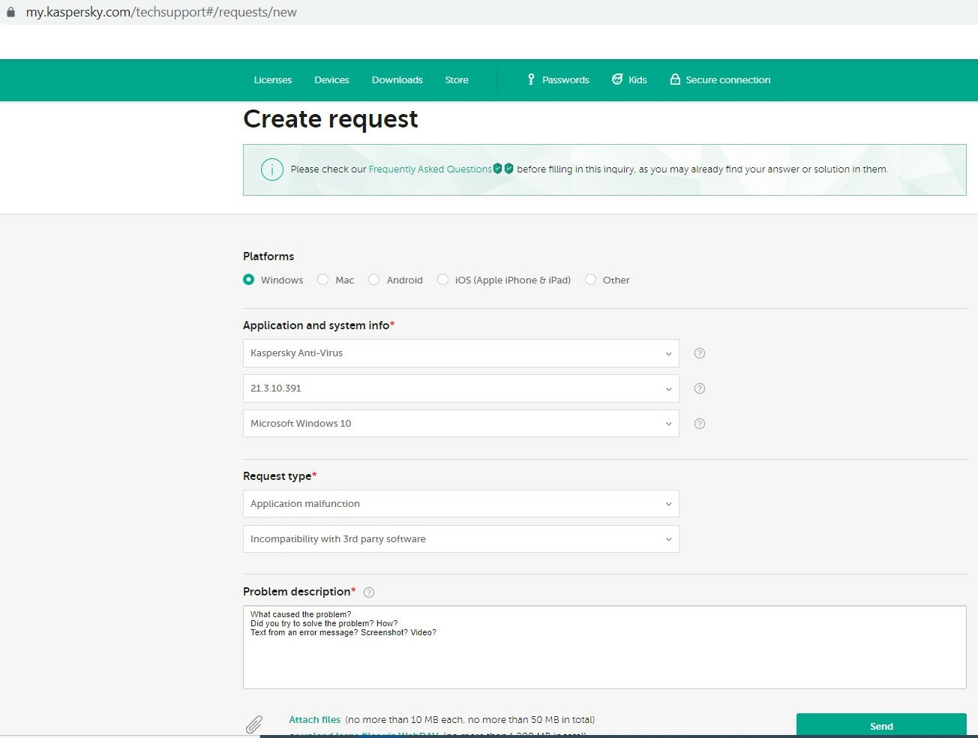Open the Microsoft Windows 10 OS dropdown
This screenshot has height=738, width=978.
tap(460, 424)
